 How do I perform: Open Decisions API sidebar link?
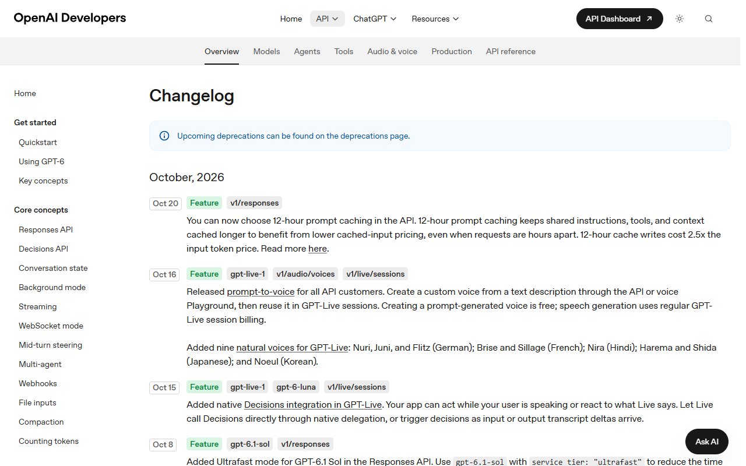[x=43, y=249]
